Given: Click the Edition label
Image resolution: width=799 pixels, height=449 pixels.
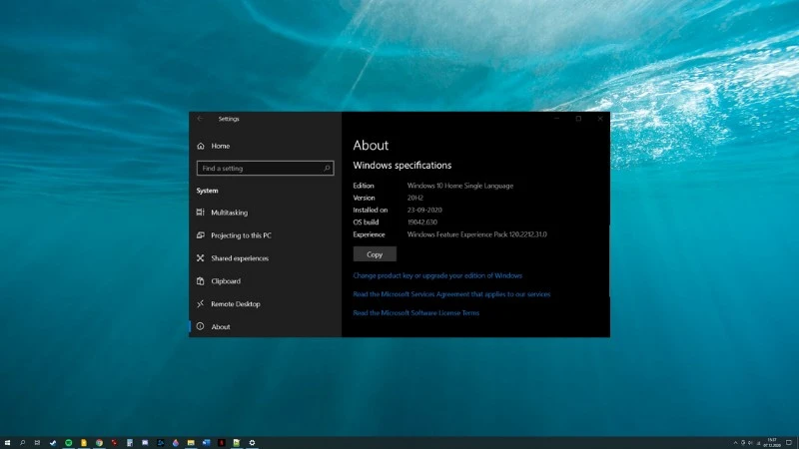Looking at the screenshot, I should pyautogui.click(x=364, y=186).
